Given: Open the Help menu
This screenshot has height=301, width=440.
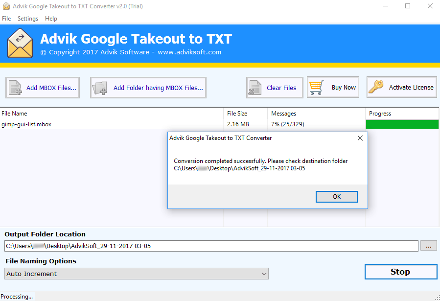Looking at the screenshot, I should click(x=51, y=19).
